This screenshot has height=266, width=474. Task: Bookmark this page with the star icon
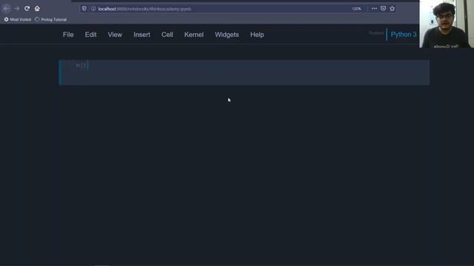(x=392, y=8)
